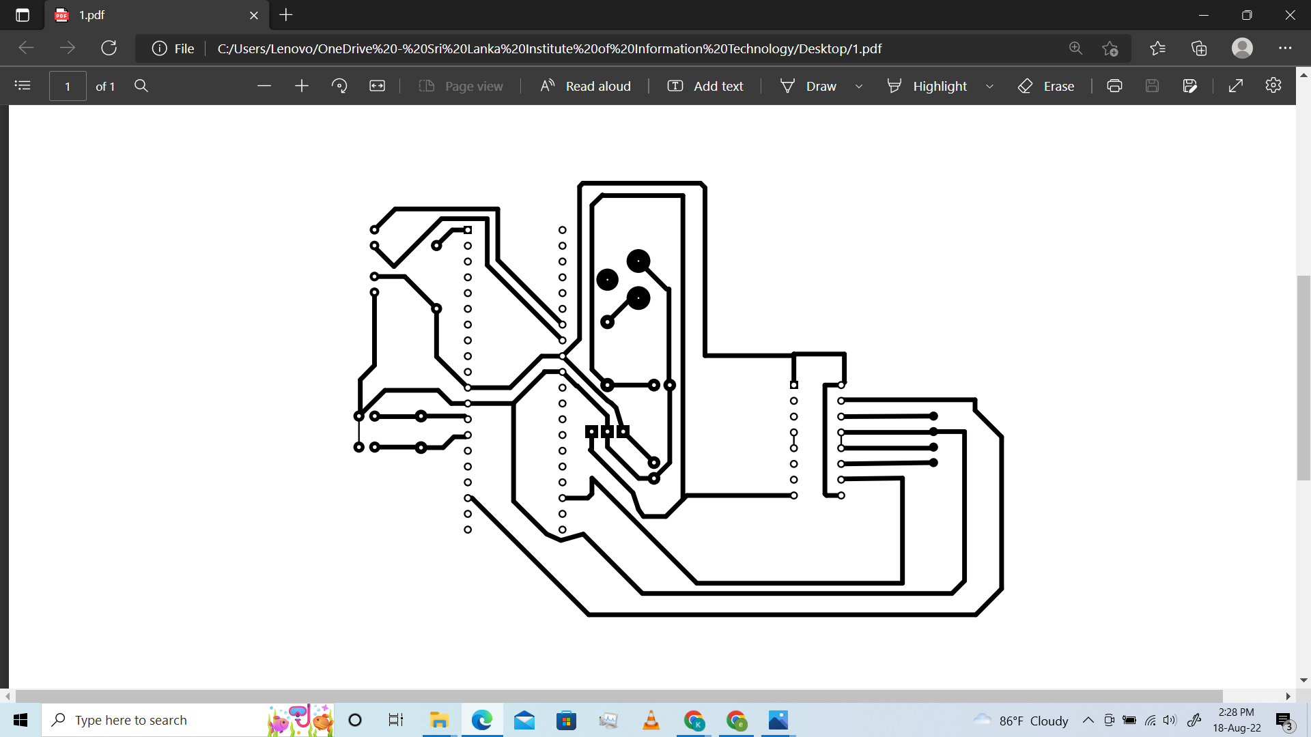The width and height of the screenshot is (1311, 737).
Task: Save the PDF file
Action: [x=1153, y=85]
